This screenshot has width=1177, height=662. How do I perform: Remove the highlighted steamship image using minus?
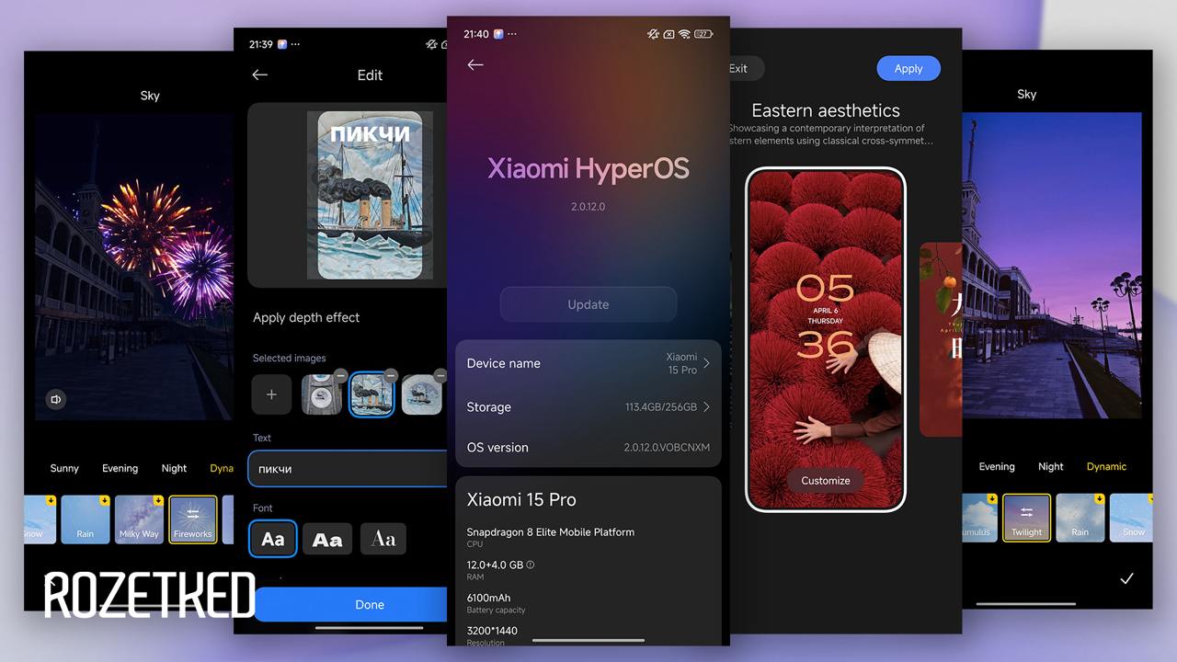pos(391,375)
